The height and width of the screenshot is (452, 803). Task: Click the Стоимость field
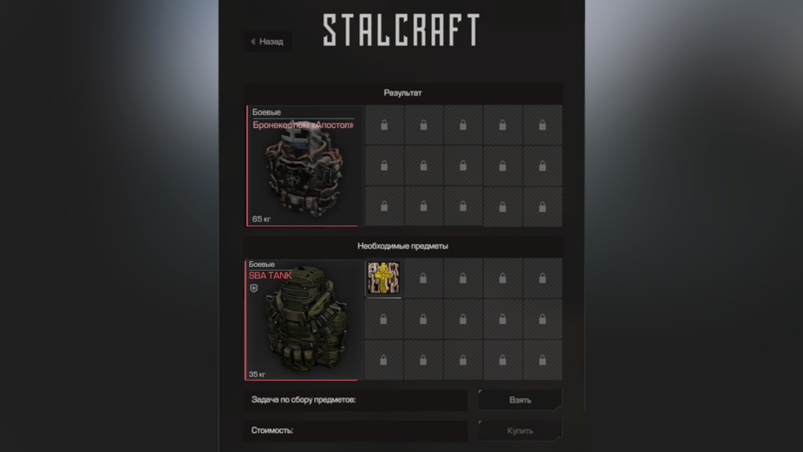point(355,431)
